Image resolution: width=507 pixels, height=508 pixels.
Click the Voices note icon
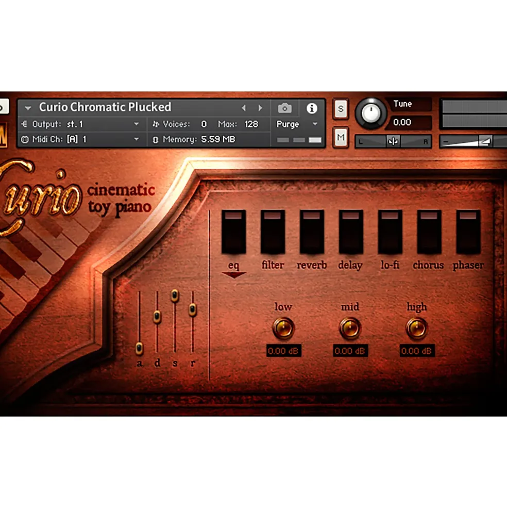coord(156,124)
